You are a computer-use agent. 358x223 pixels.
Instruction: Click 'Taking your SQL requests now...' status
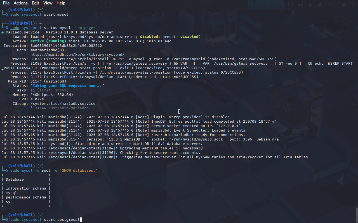tap(67, 86)
